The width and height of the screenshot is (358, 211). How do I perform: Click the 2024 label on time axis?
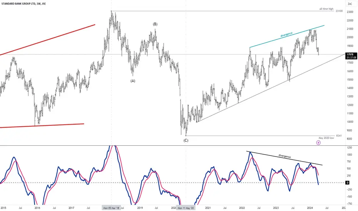tap(310, 208)
